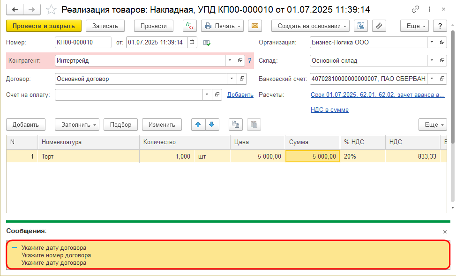Expand the Склад dropdown list
The image size is (456, 276).
coord(432,60)
